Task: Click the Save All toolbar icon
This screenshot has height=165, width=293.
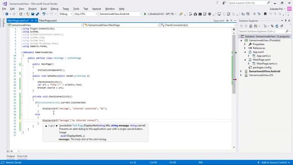Action: [38, 14]
